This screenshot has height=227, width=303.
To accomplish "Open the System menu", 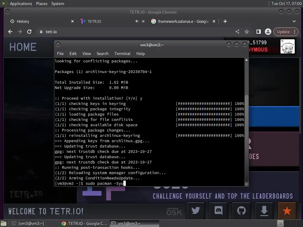I will (58, 4).
